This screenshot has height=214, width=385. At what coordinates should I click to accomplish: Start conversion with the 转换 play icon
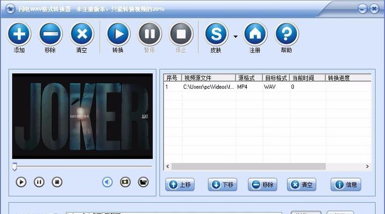[x=119, y=34]
